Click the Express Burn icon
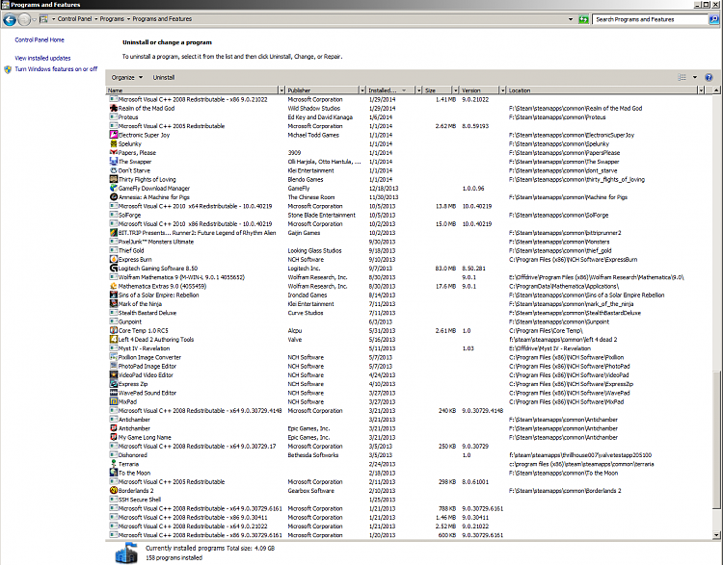 pyautogui.click(x=114, y=259)
